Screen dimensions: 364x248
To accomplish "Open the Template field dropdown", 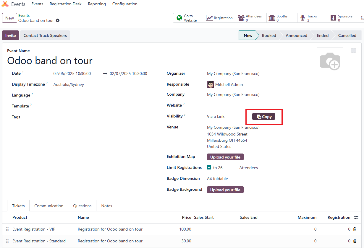I will [105, 106].
